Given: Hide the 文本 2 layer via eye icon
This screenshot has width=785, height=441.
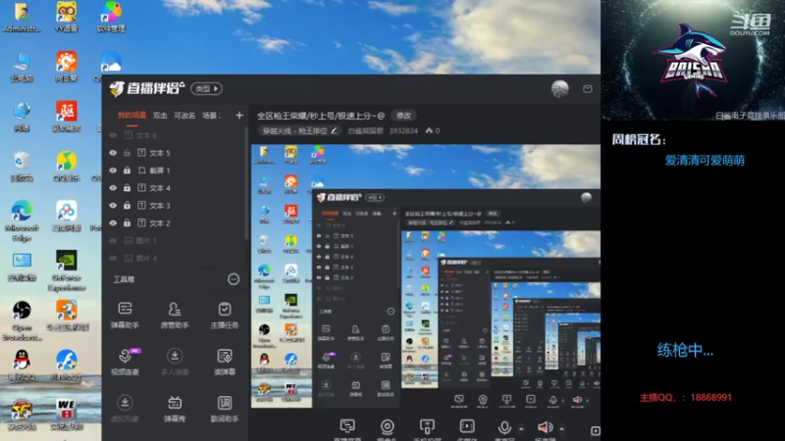Looking at the screenshot, I should pos(113,223).
